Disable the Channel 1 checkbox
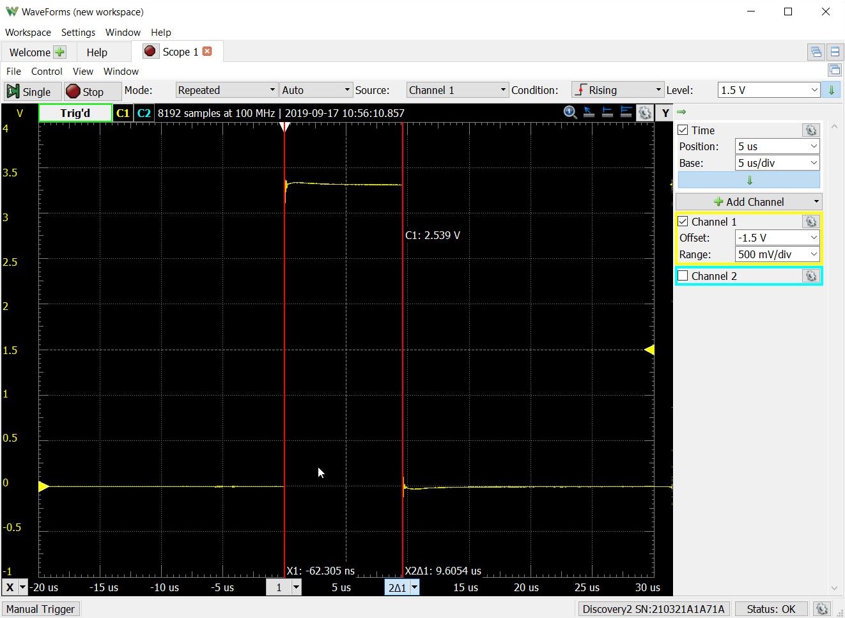This screenshot has width=845, height=618. pos(683,221)
